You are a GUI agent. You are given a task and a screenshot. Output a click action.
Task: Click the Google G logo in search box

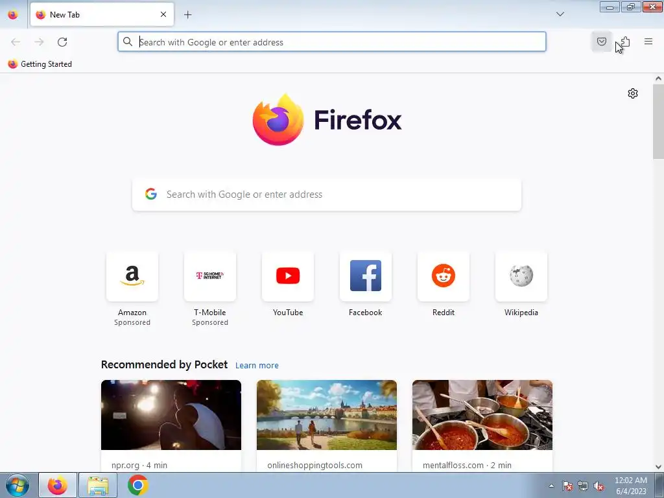151,194
